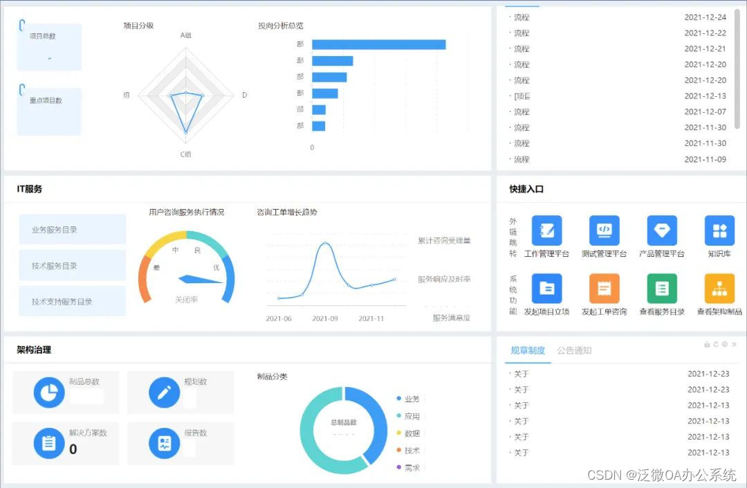Refresh the 规章制度 panel
This screenshot has width=747, height=488.
pyautogui.click(x=716, y=344)
